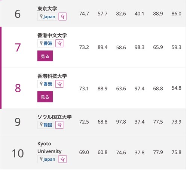Image resolution: width=187 pixels, height=170 pixels.
Task: Open 見る button for 香港科技大学
Action: [x=45, y=97]
